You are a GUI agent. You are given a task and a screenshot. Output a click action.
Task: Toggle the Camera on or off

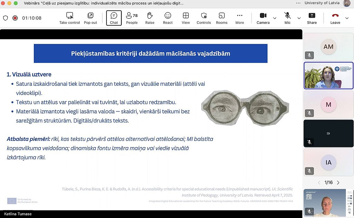coord(263,18)
